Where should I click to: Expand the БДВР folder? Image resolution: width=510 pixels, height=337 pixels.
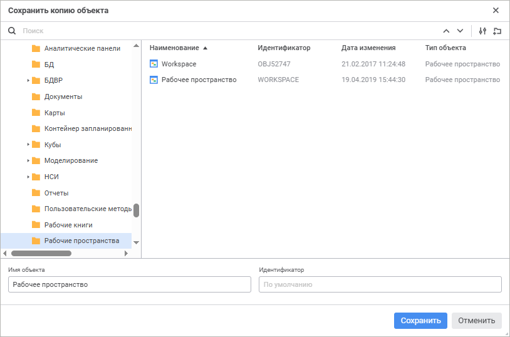point(28,80)
